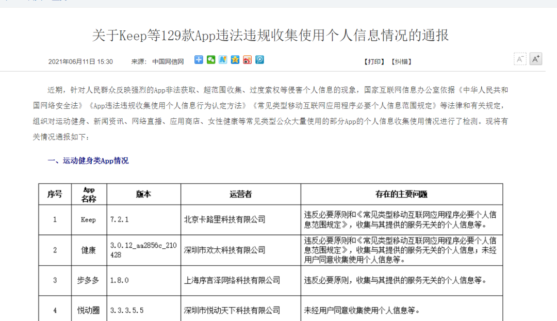Share via the blue N icon
Image resolution: width=557 pixels, height=321 pixels.
pyautogui.click(x=223, y=60)
